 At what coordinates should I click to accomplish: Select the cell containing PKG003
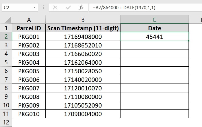29,54
